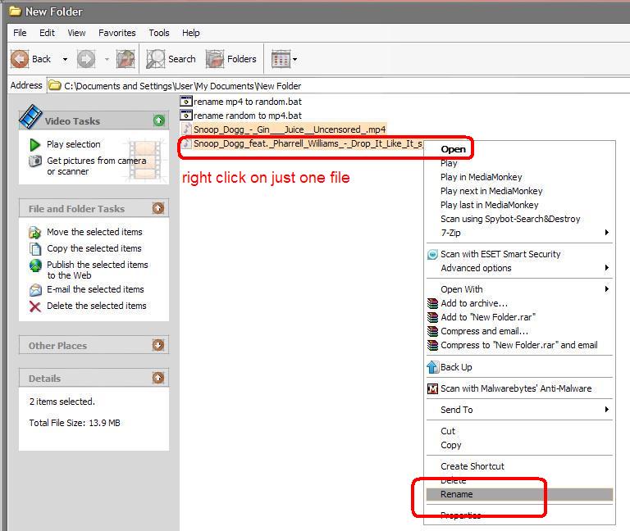The image size is (630, 531).
Task: Click Copy the selected items
Action: (94, 248)
